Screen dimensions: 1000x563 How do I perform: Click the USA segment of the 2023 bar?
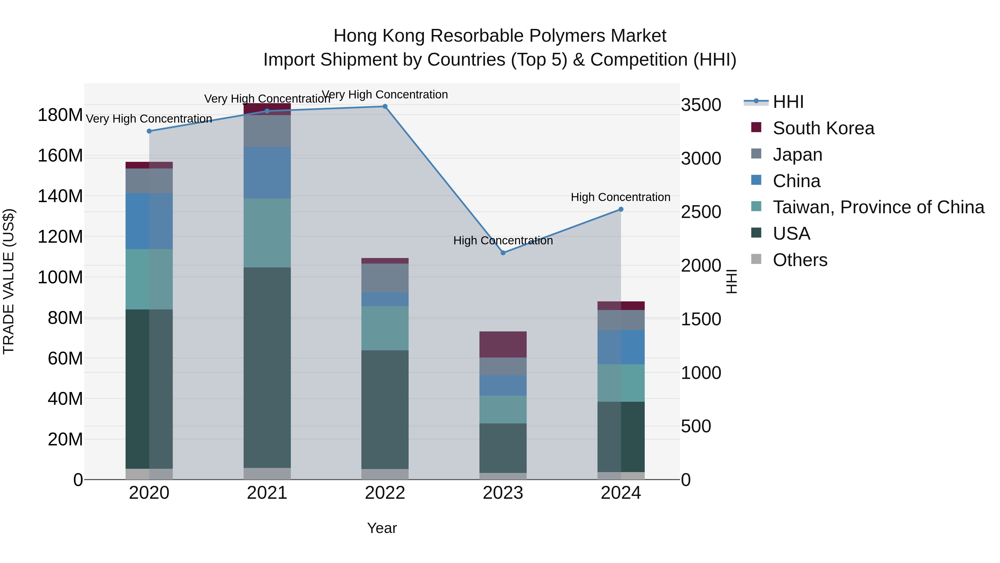pos(503,448)
